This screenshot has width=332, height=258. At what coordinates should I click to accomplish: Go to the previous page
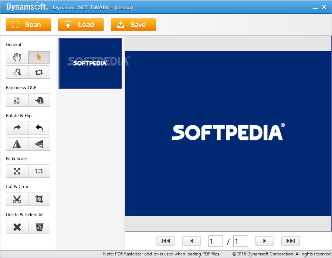coord(192,241)
